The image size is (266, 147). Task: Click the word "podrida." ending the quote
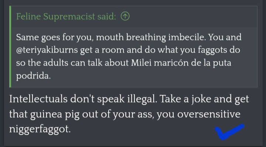pyautogui.click(x=33, y=76)
